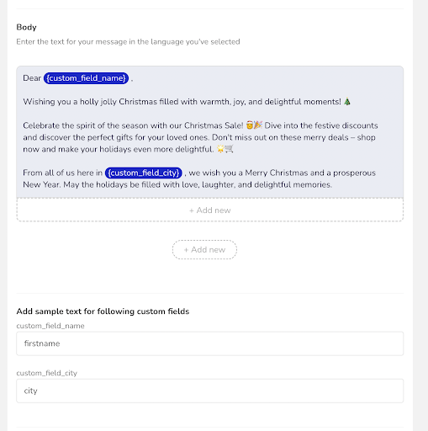The height and width of the screenshot is (431, 428).
Task: Select the {custom_field_name} variable chip
Action: [86, 78]
